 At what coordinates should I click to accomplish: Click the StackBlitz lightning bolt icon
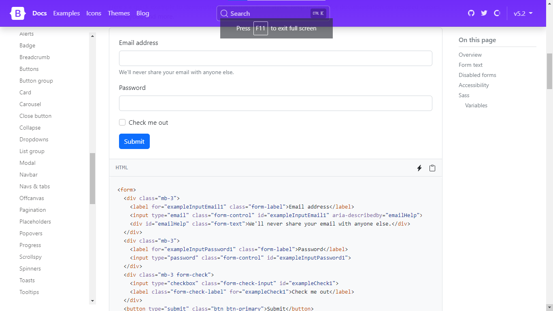(x=419, y=168)
